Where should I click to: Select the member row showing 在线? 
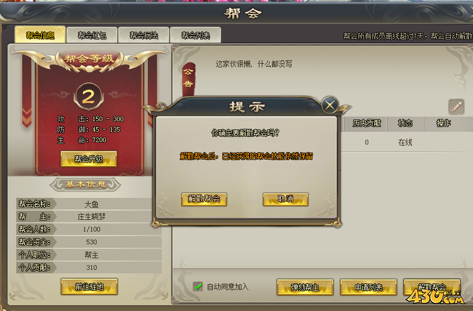(407, 142)
